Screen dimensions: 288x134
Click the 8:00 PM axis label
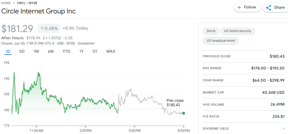click(x=184, y=131)
